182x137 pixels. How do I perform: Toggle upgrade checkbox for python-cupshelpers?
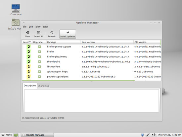39,77
